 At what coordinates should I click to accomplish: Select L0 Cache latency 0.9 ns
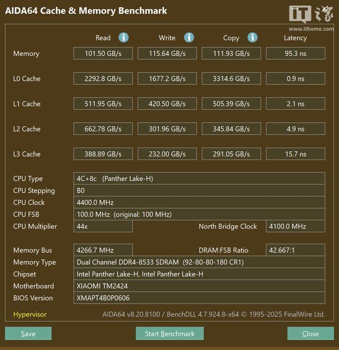tap(296, 78)
